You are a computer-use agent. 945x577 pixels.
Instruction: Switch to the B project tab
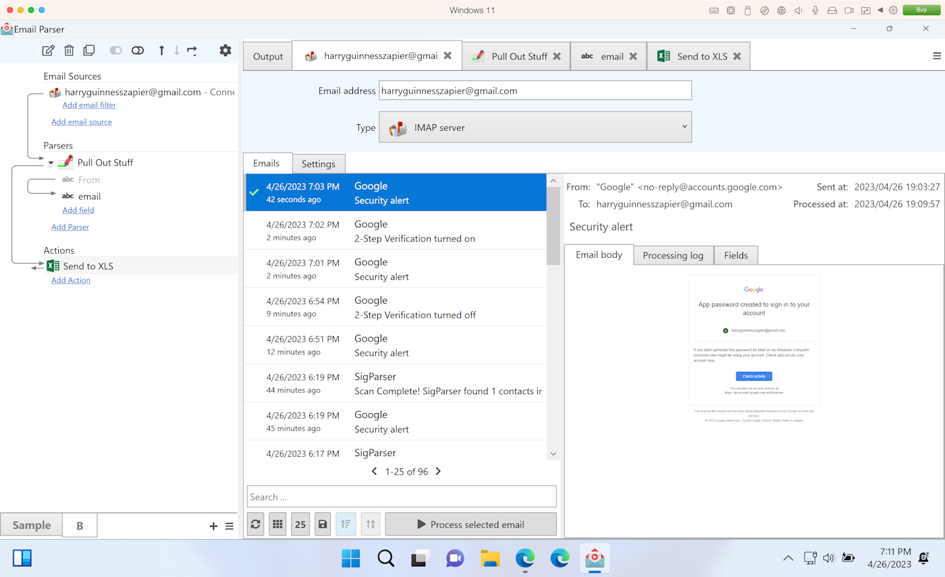click(80, 526)
